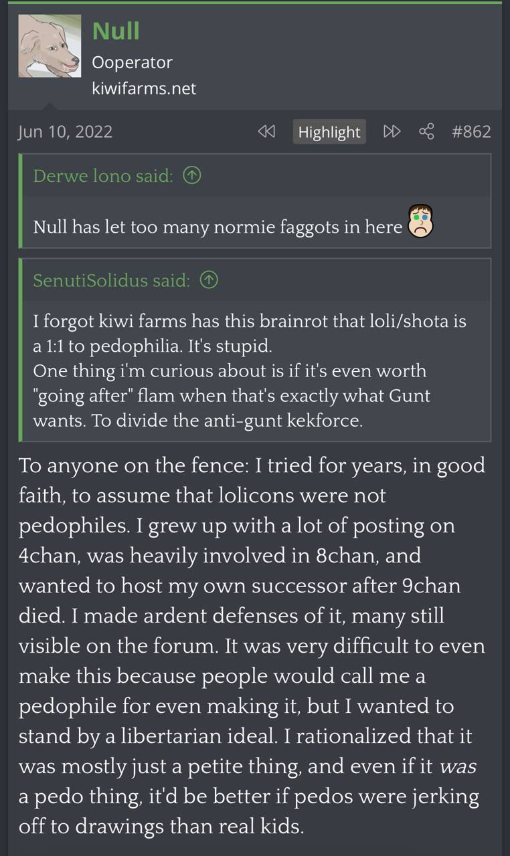This screenshot has width=510, height=856.
Task: Click the 'Derwe lono said:' quote header
Action: click(x=103, y=176)
